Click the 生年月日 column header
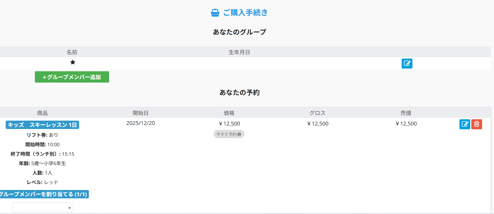Screen dimensions: 494x214 (x=239, y=52)
